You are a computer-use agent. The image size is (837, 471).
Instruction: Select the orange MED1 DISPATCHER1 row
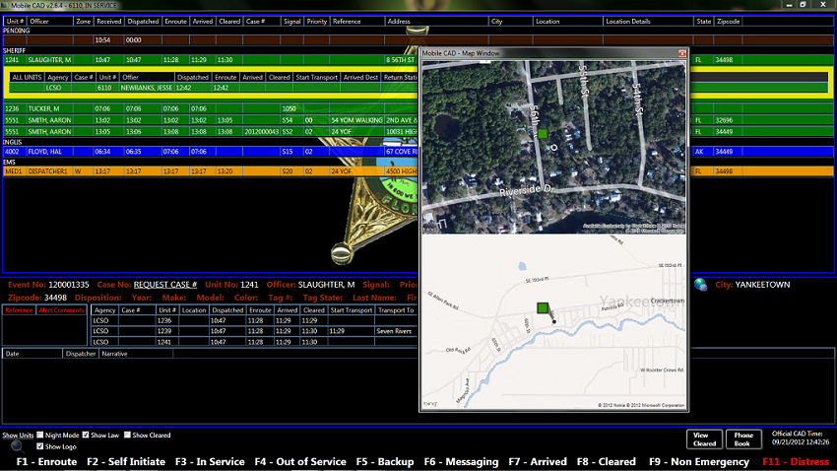coord(197,170)
